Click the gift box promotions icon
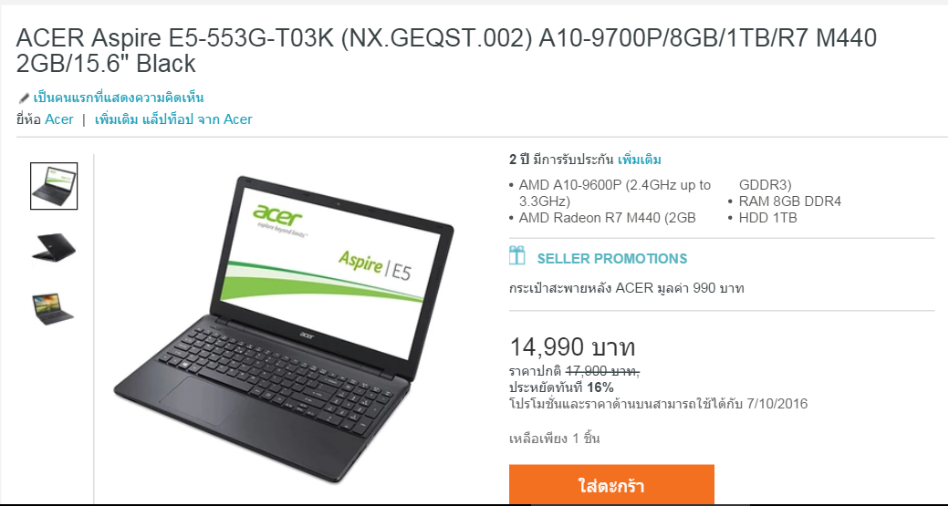This screenshot has width=949, height=506. (516, 255)
